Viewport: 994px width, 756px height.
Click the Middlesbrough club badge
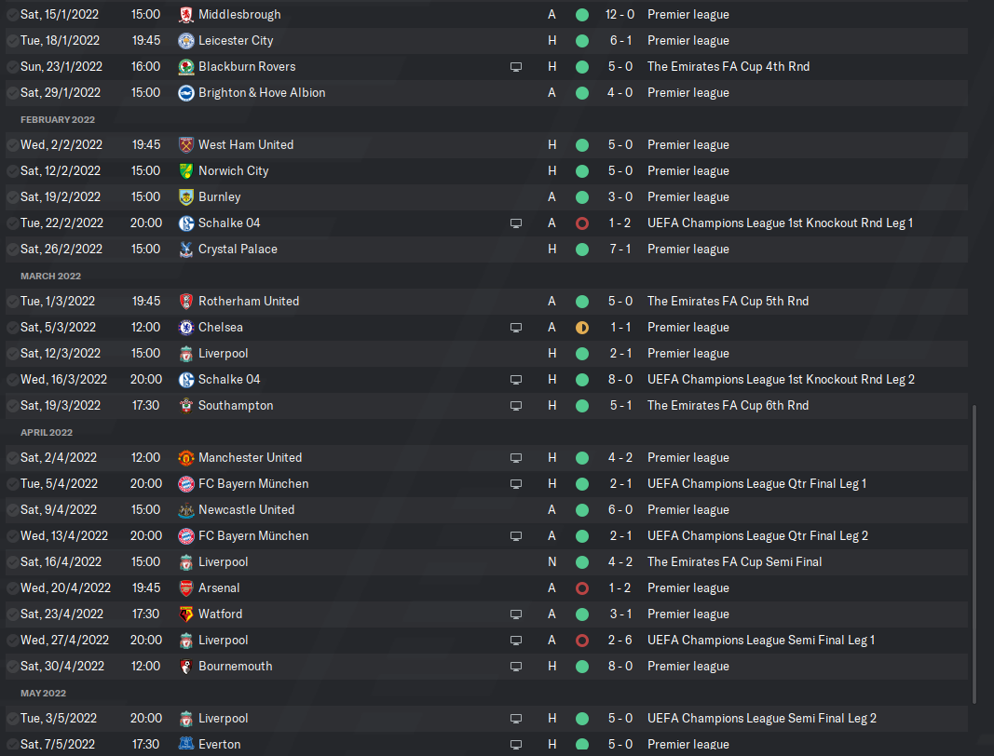(x=186, y=15)
